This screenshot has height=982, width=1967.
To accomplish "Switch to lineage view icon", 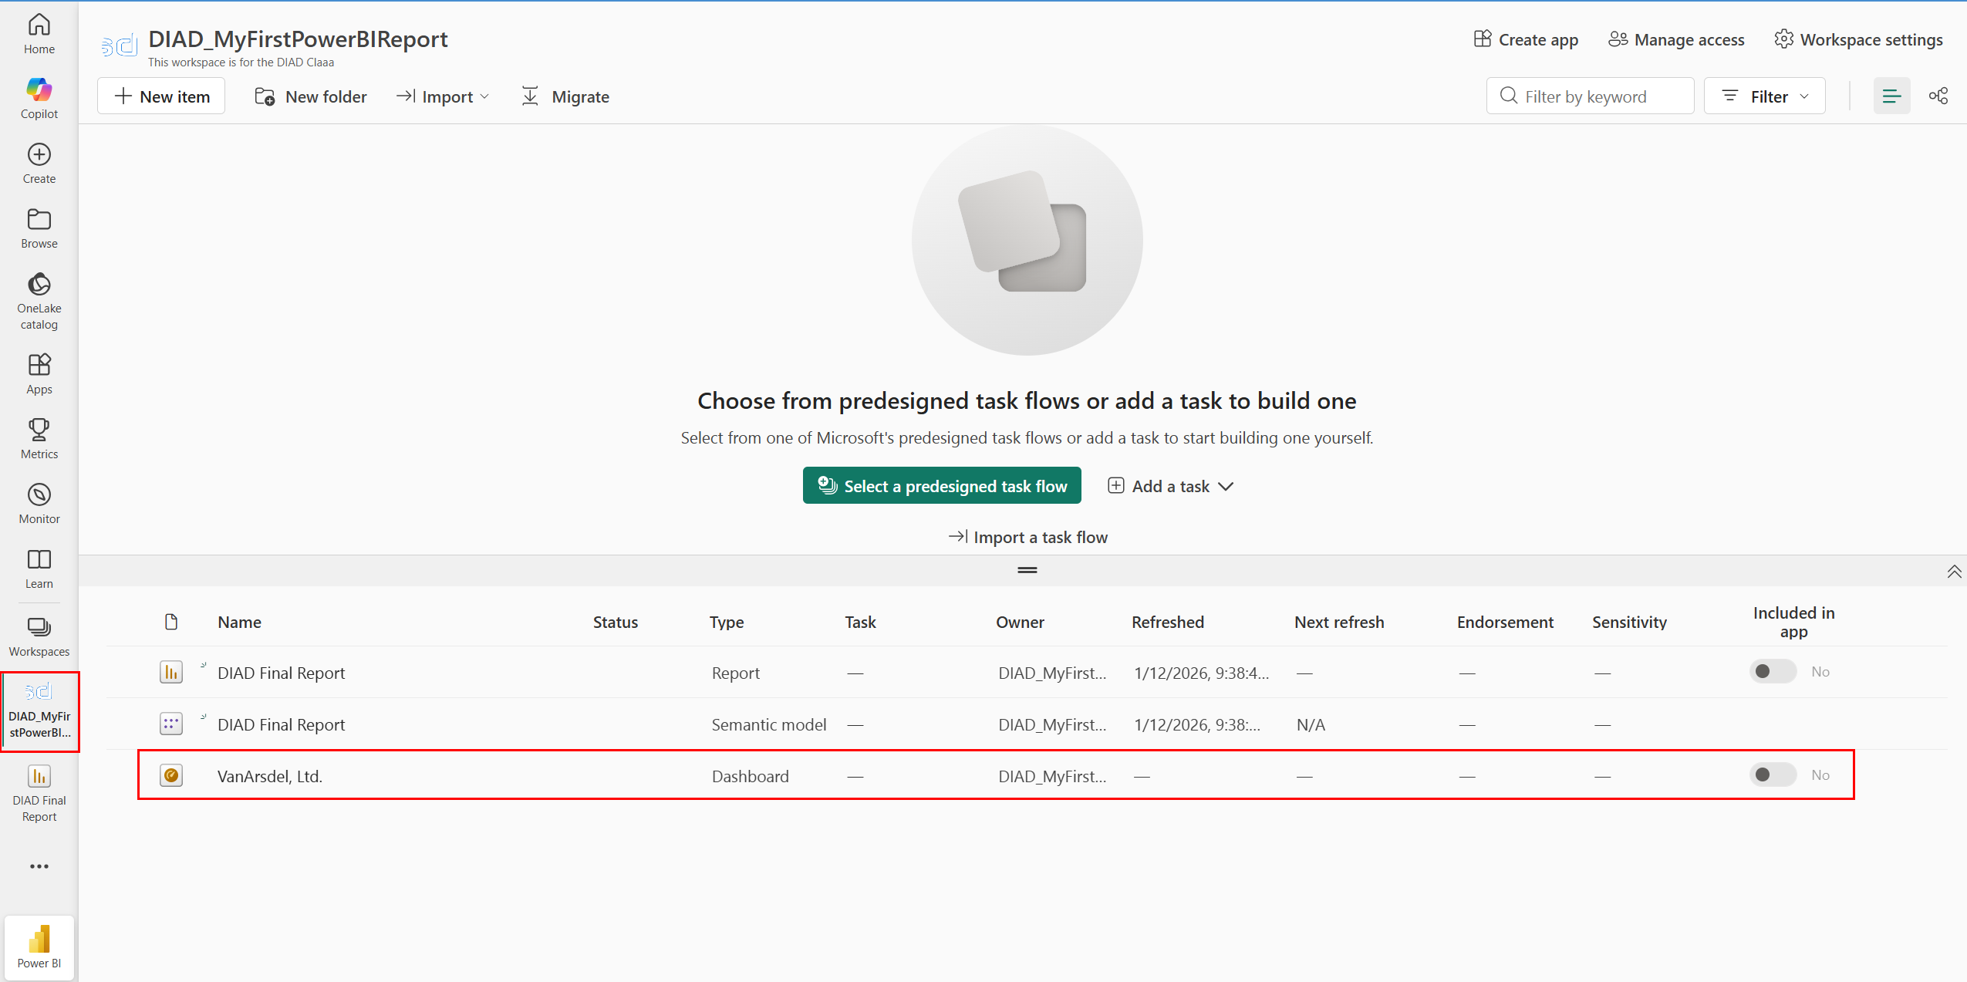I will click(1938, 96).
